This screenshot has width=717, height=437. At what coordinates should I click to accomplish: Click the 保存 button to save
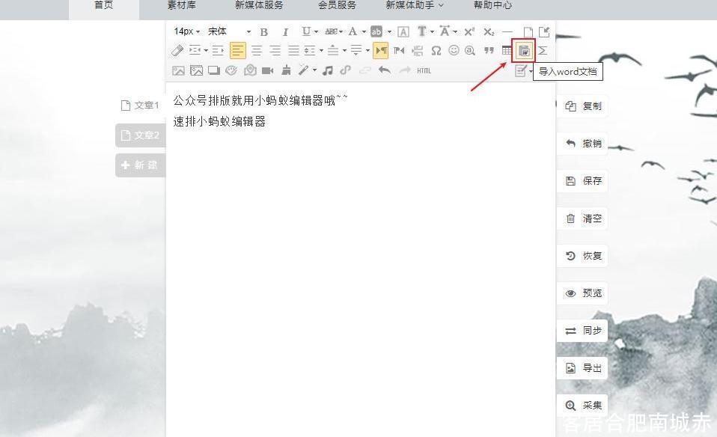pyautogui.click(x=582, y=180)
